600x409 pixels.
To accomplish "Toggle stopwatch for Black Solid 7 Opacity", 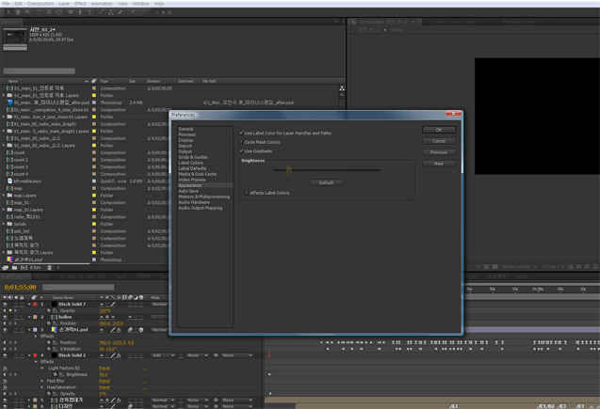I will click(x=49, y=310).
